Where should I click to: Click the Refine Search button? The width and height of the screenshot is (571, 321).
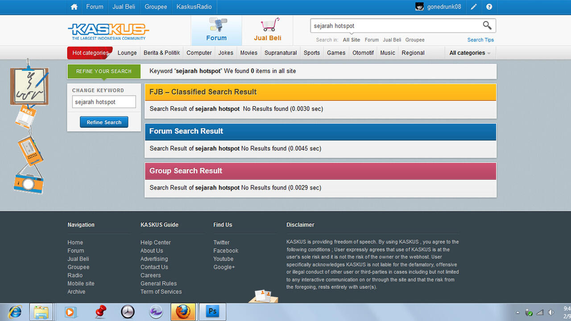[x=104, y=122]
